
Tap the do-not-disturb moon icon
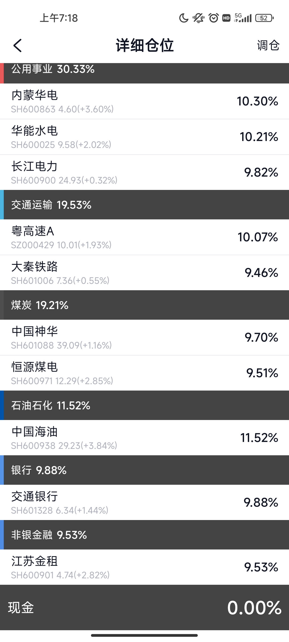pyautogui.click(x=184, y=18)
